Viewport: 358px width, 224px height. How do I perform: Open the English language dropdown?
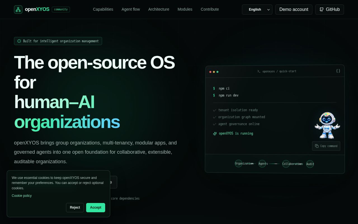click(x=257, y=10)
